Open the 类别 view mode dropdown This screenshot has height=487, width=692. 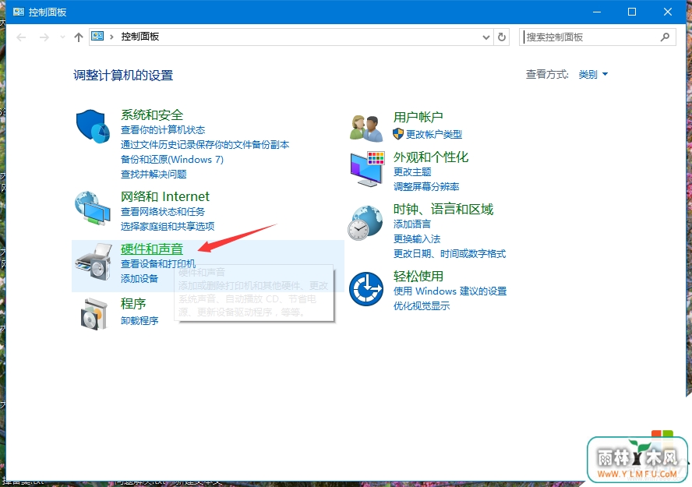(x=593, y=75)
